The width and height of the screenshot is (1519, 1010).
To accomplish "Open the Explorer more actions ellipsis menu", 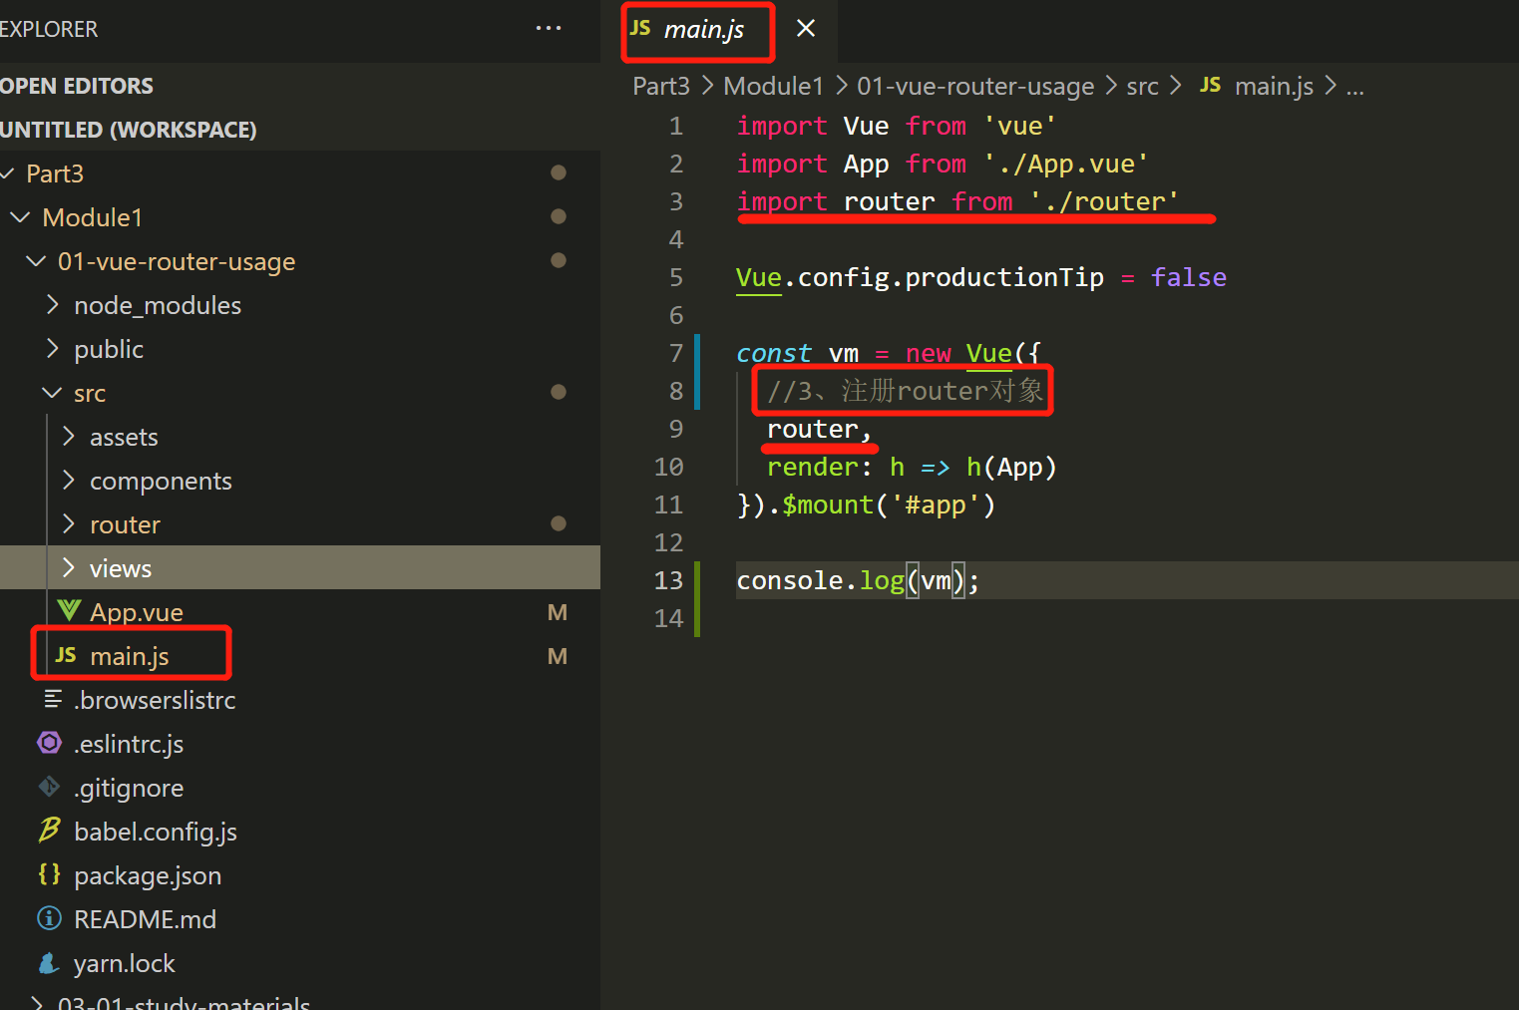I will (x=549, y=29).
